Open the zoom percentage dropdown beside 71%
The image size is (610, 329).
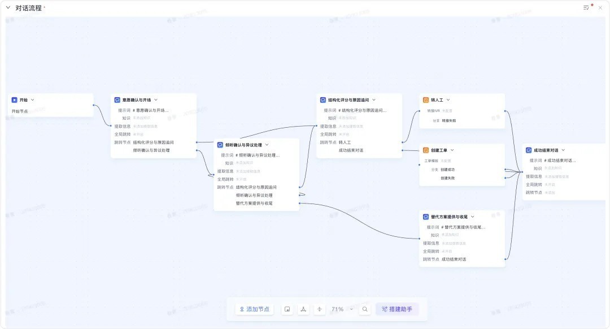pyautogui.click(x=351, y=309)
